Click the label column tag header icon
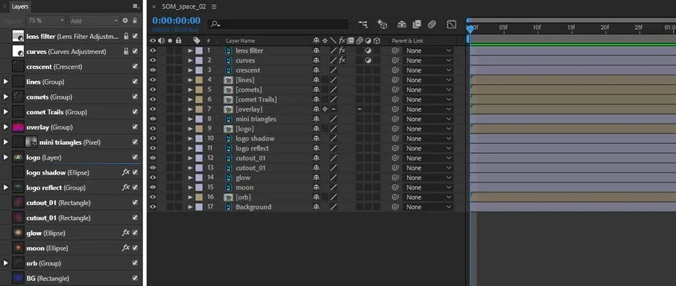 pyautogui.click(x=196, y=40)
